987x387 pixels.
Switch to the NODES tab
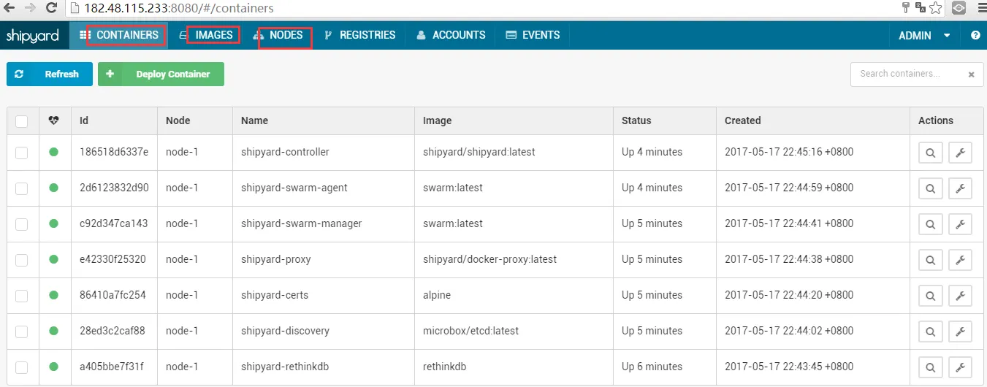[x=285, y=35]
